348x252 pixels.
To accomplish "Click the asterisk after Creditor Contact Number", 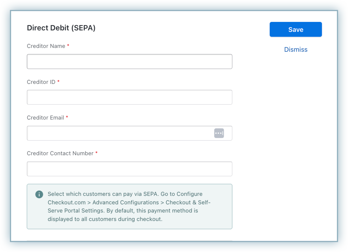I will click(96, 153).
